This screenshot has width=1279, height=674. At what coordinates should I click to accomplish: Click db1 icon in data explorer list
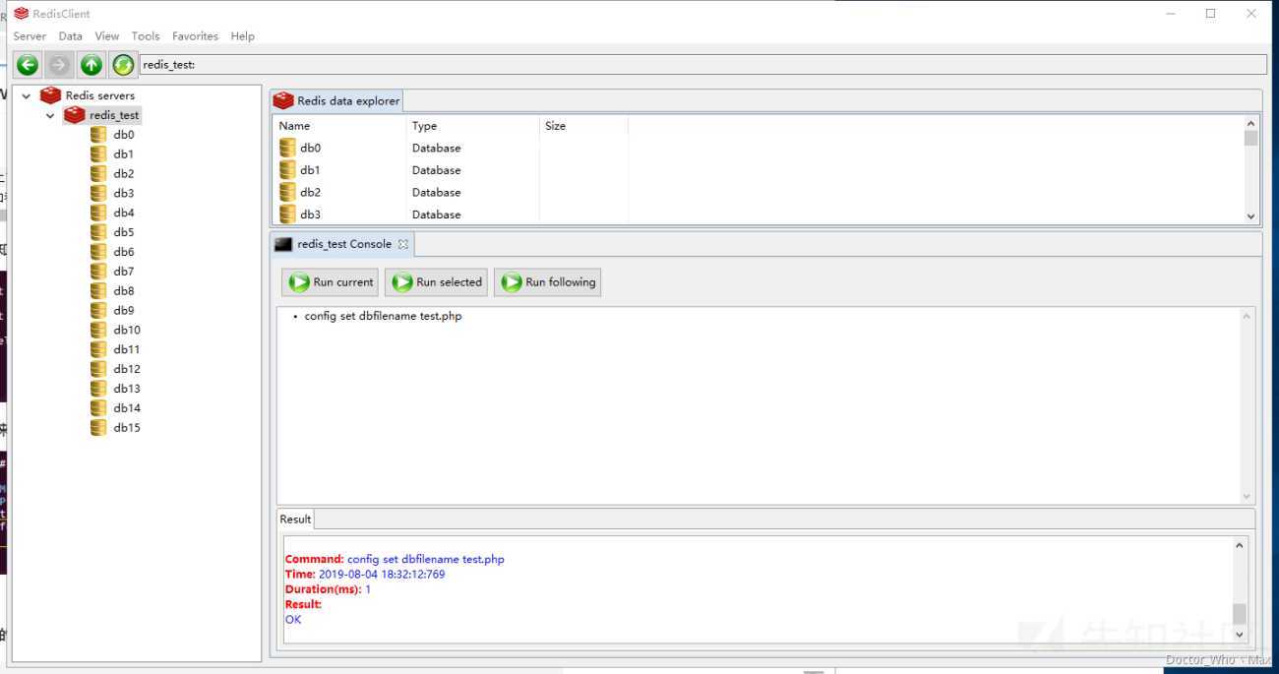[x=287, y=170]
